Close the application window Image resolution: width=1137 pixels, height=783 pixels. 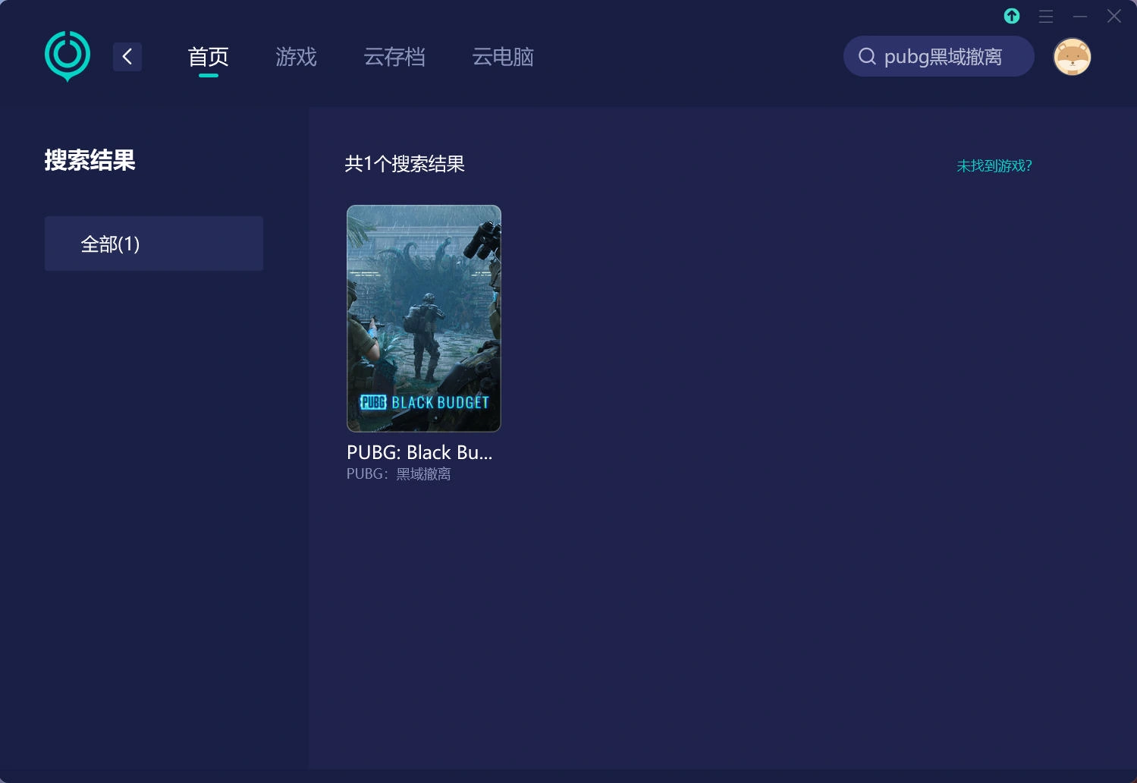[x=1113, y=16]
